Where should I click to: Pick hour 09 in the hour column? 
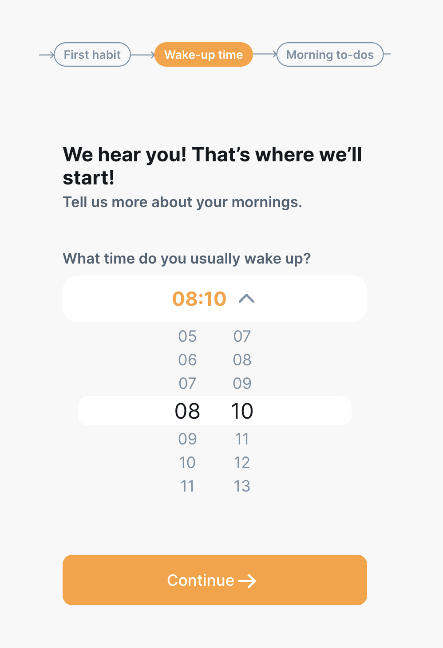point(187,439)
